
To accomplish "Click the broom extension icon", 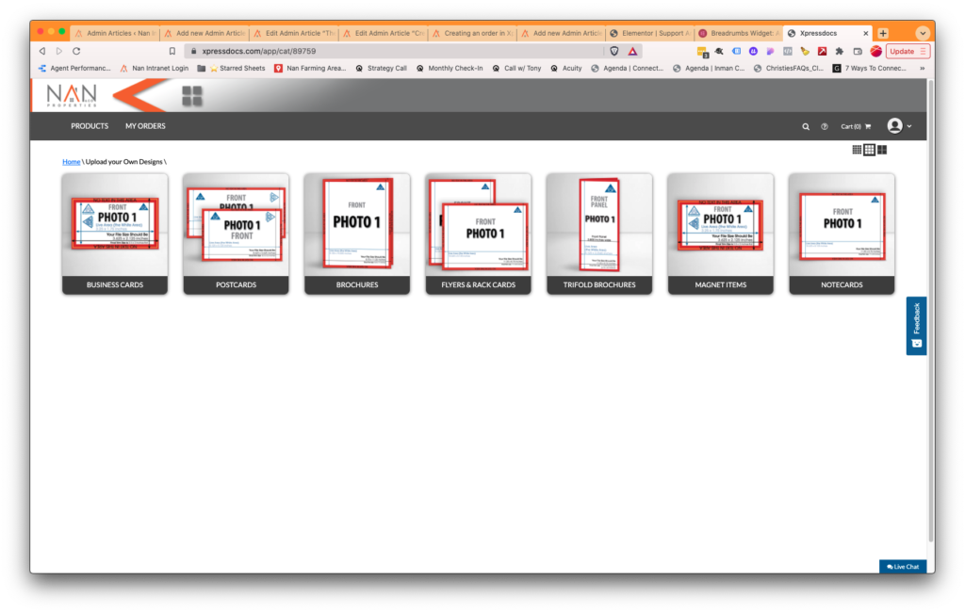I will (x=805, y=51).
